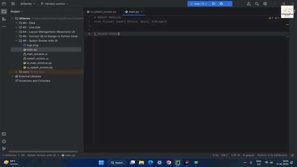The height and width of the screenshot is (167, 297).
Task: Open the Code With Me icon
Action: 249,4
